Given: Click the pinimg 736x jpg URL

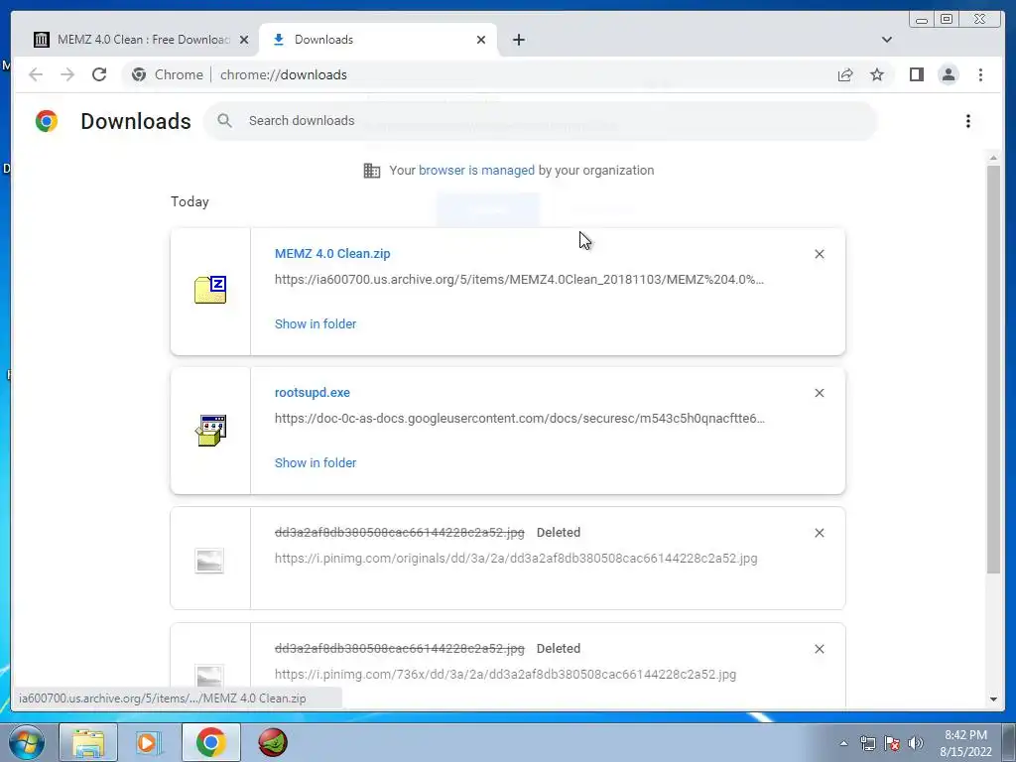Looking at the screenshot, I should (505, 675).
